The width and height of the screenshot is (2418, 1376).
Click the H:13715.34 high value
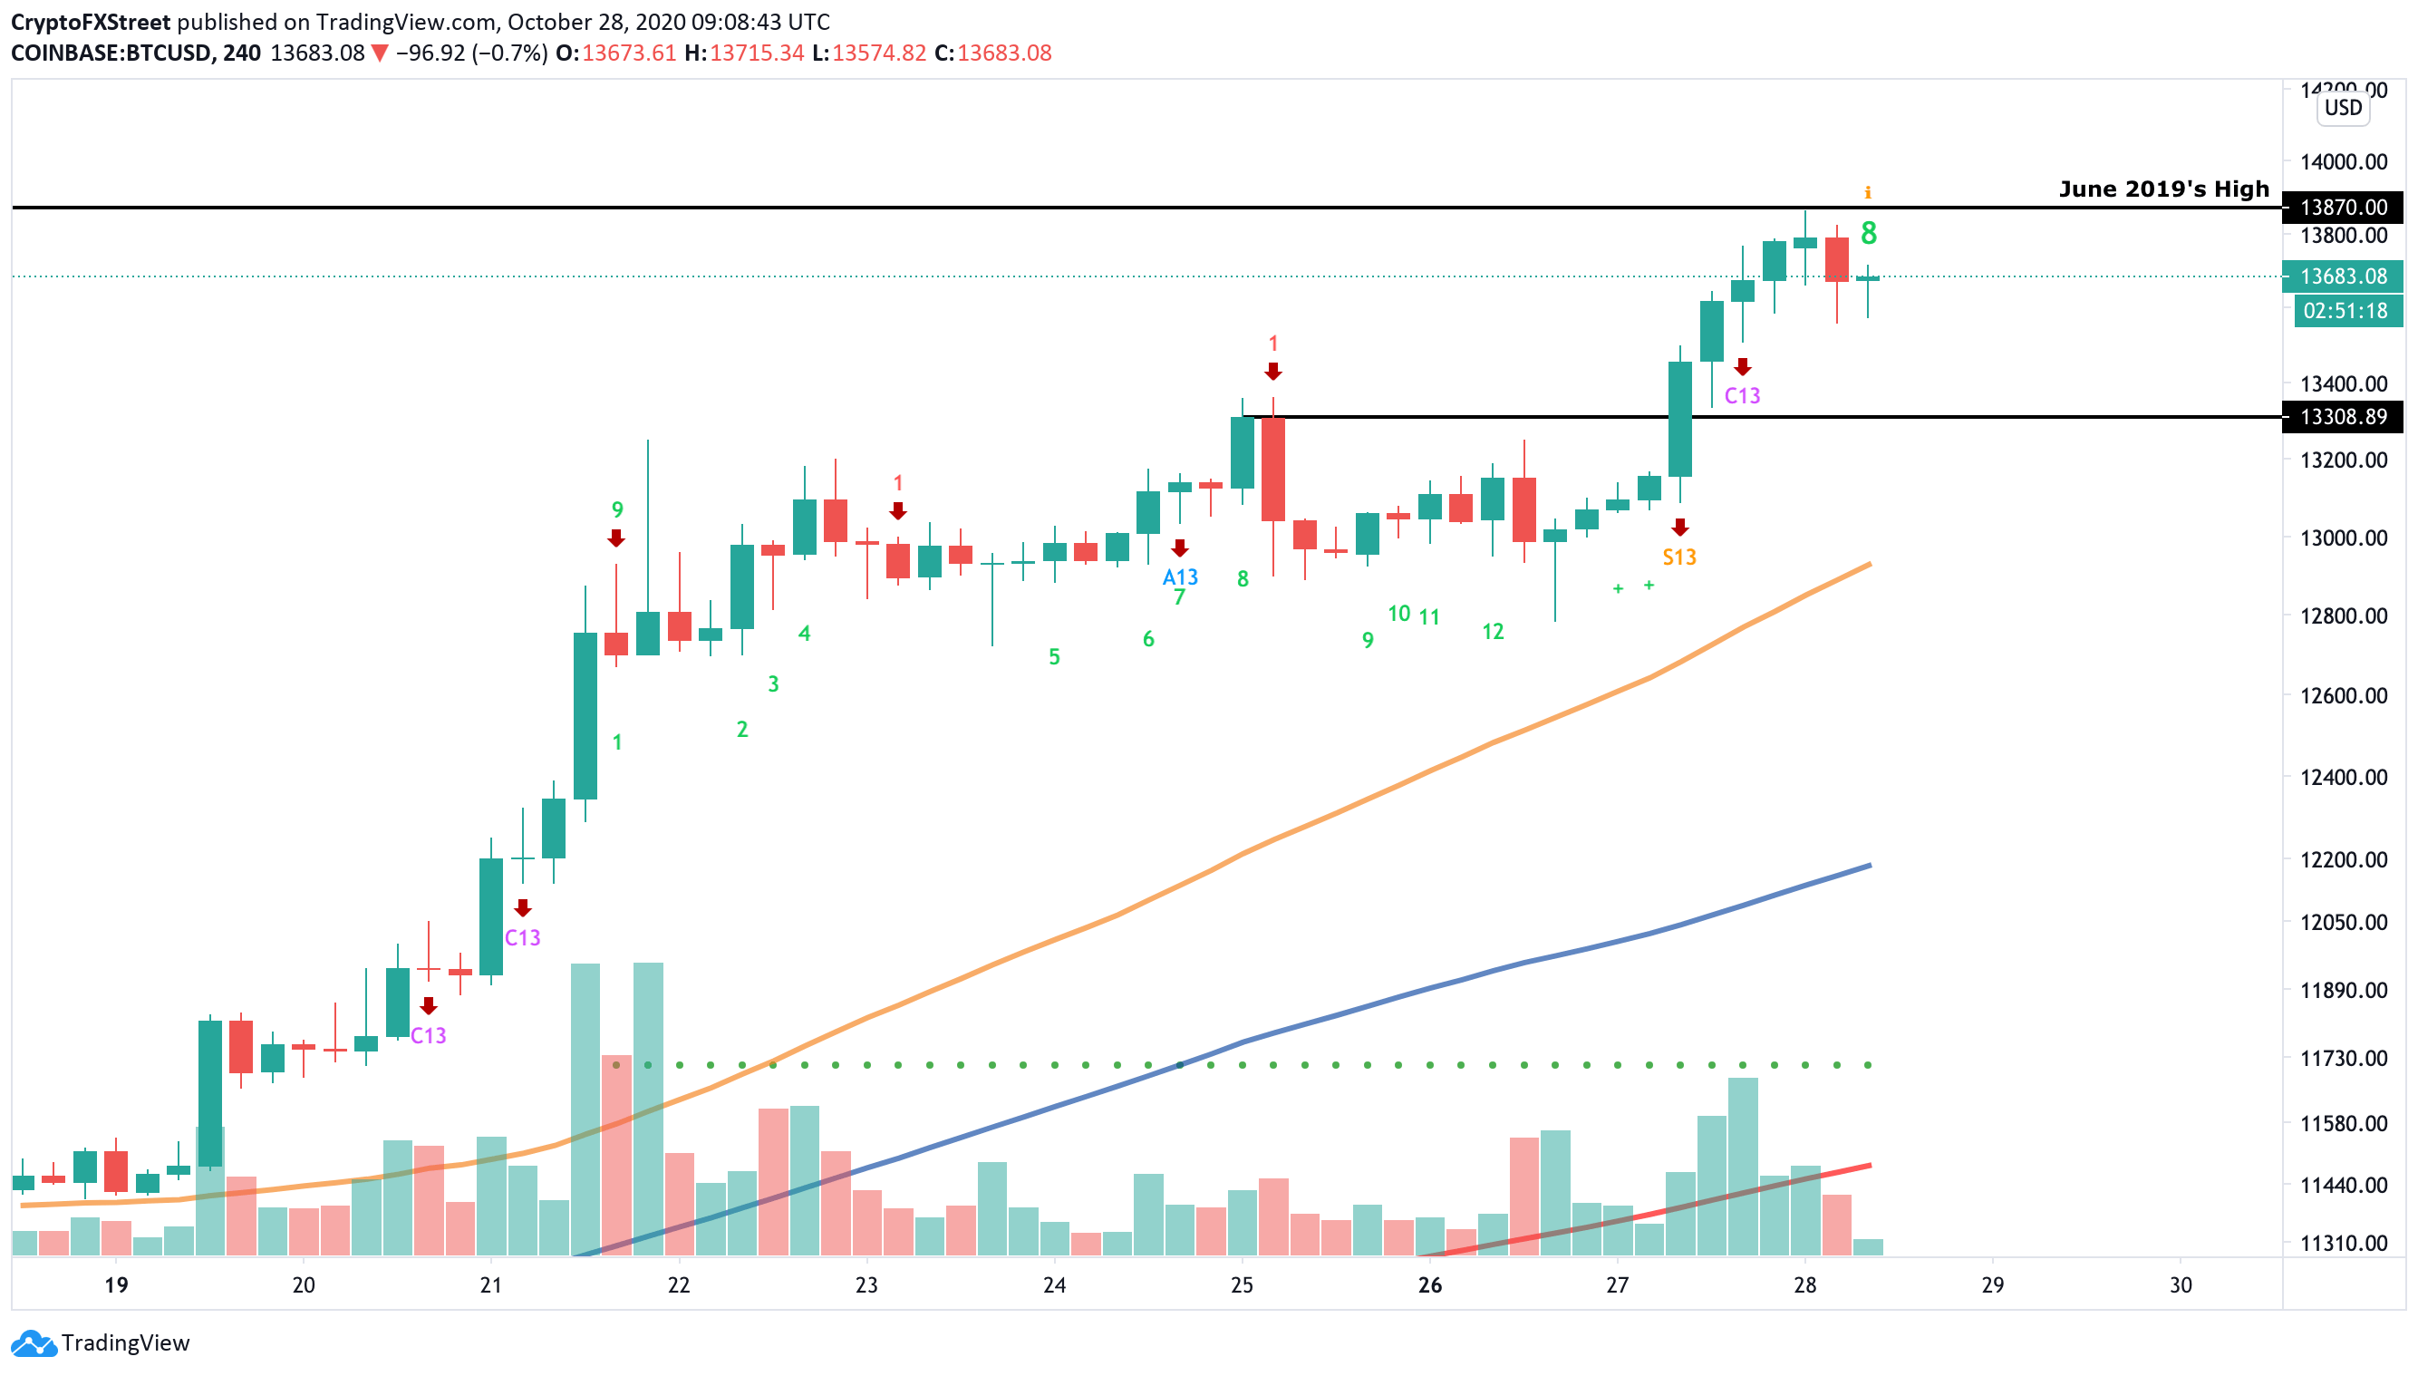[x=744, y=53]
